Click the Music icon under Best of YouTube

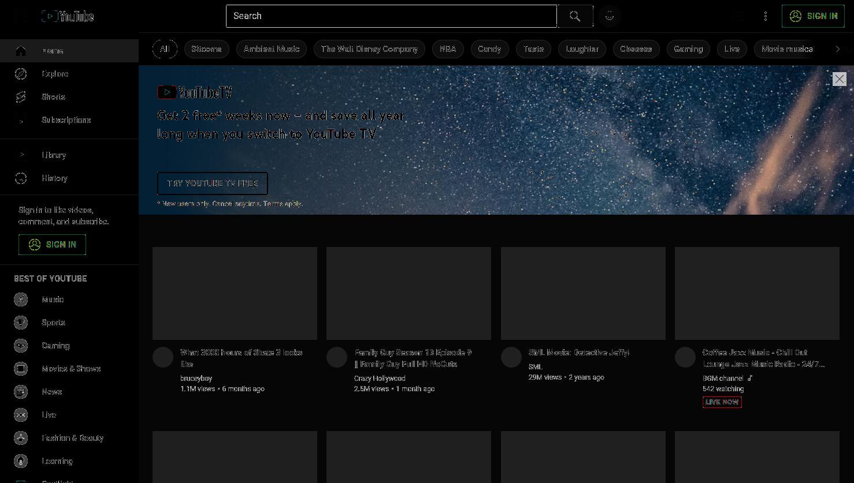click(x=21, y=299)
